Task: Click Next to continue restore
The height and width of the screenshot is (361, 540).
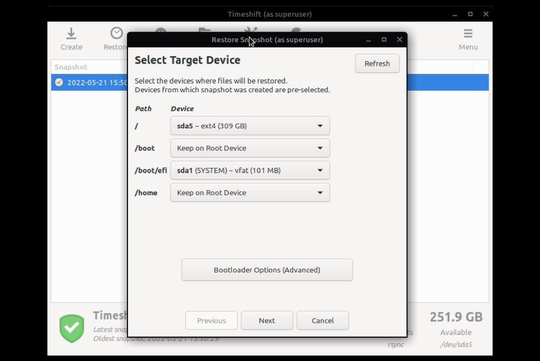Action: pyautogui.click(x=267, y=321)
